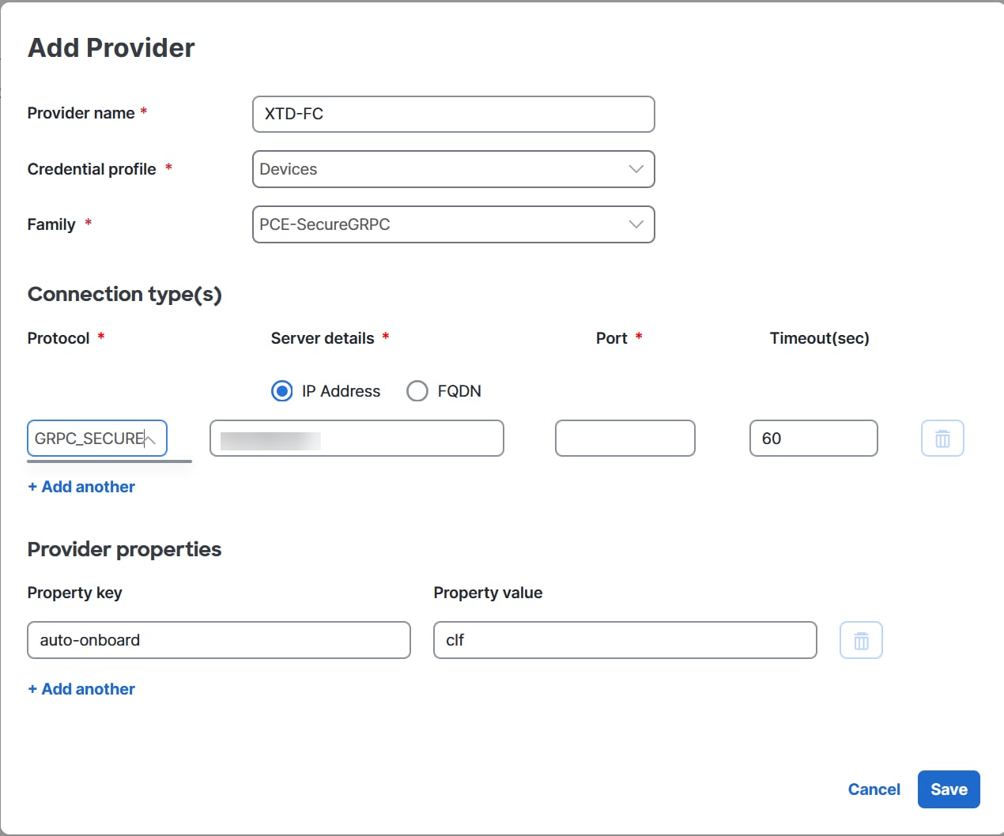Click the Timeout field showing 60

click(x=813, y=438)
